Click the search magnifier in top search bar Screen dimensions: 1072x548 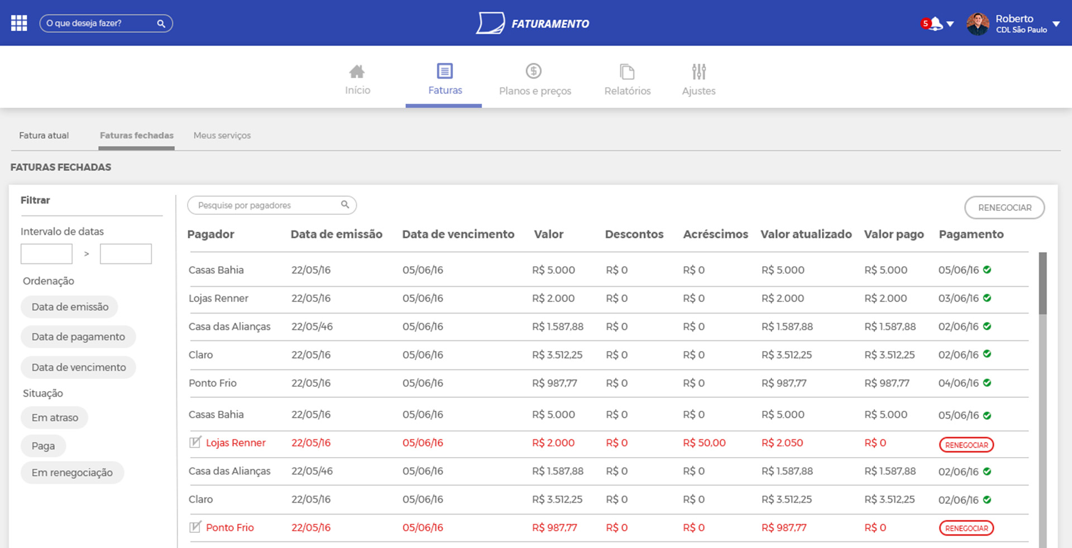coord(161,23)
